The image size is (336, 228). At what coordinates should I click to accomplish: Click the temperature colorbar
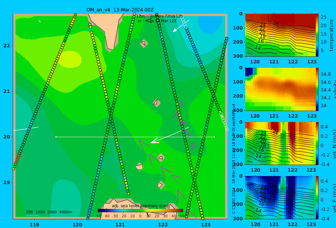tap(317, 35)
